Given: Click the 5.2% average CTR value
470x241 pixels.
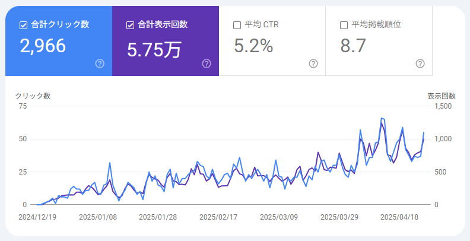Looking at the screenshot, I should pos(253,46).
